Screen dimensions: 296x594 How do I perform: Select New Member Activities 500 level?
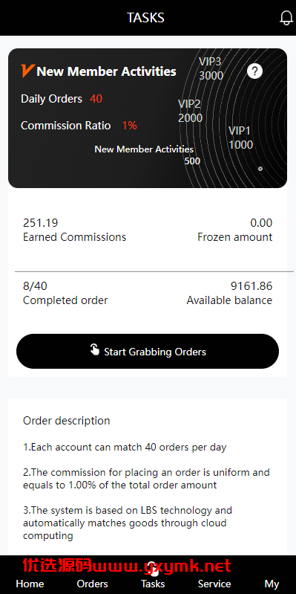(144, 155)
